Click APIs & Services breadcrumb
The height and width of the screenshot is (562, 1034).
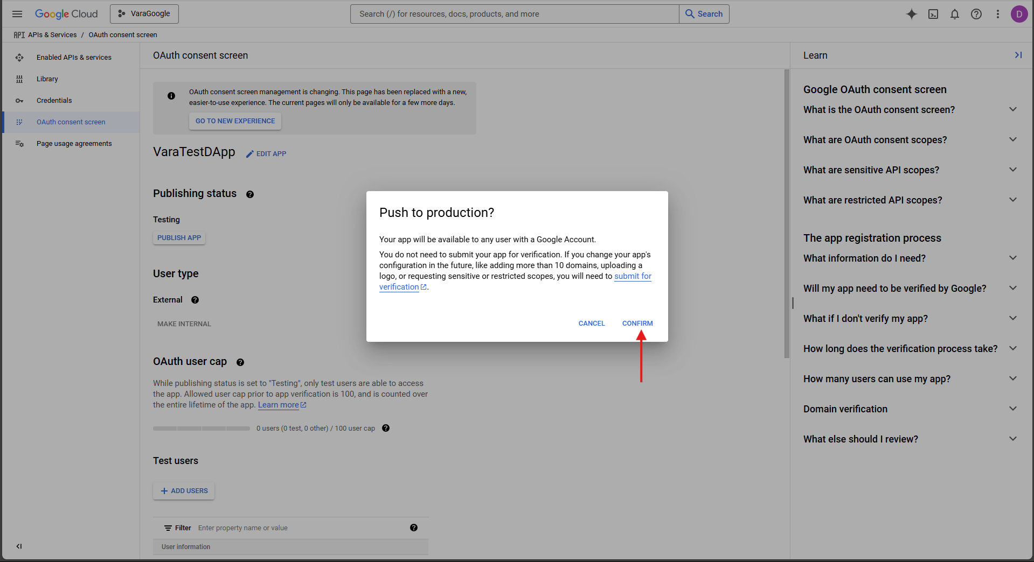pyautogui.click(x=52, y=35)
